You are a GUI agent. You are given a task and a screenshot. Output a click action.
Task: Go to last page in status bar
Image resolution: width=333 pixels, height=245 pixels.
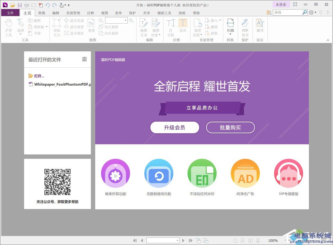pos(190,240)
